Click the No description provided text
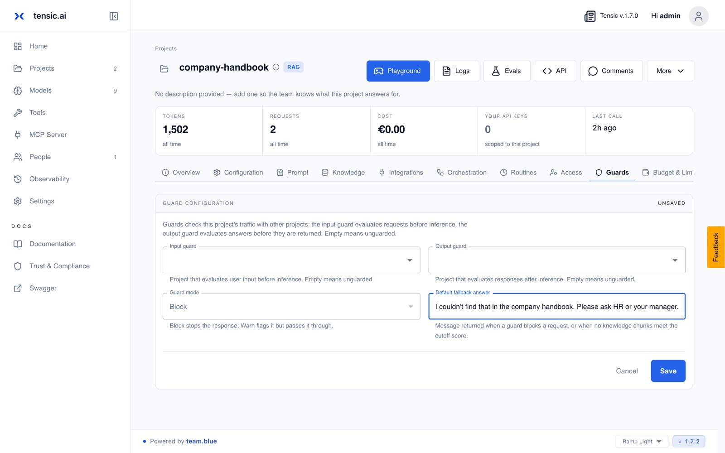This screenshot has height=453, width=725. pyautogui.click(x=277, y=94)
